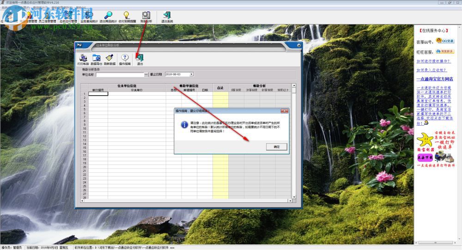Open the 帮助 menu
The image size is (462, 250).
[x=80, y=8]
